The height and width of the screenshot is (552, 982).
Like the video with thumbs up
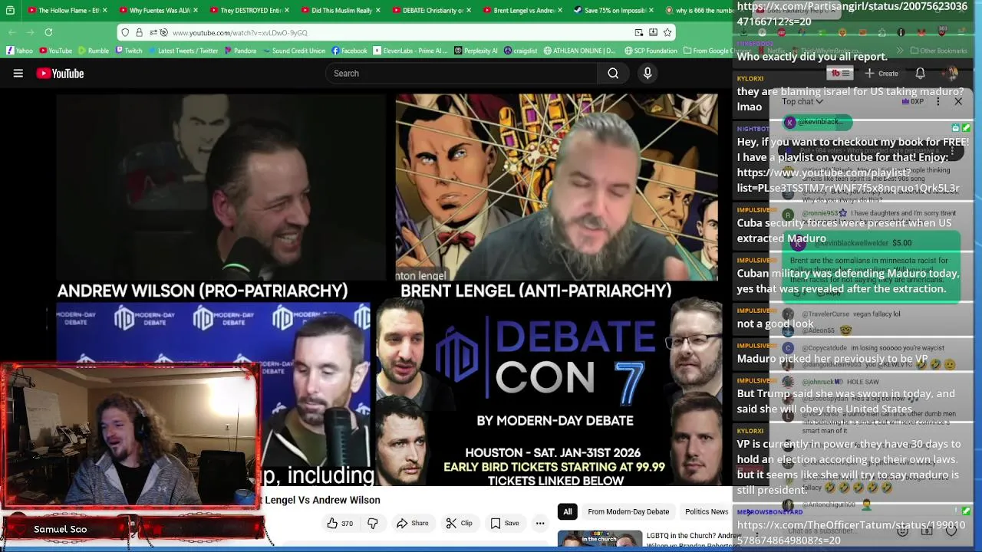[339, 524]
